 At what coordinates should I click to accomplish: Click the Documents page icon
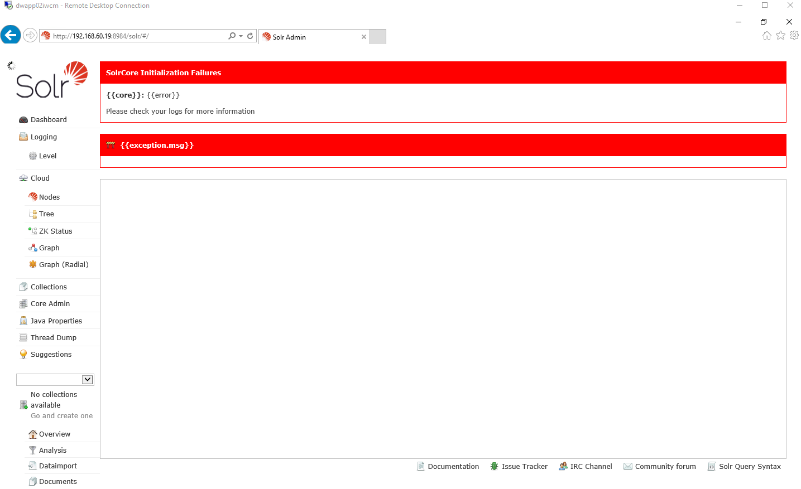pos(33,481)
